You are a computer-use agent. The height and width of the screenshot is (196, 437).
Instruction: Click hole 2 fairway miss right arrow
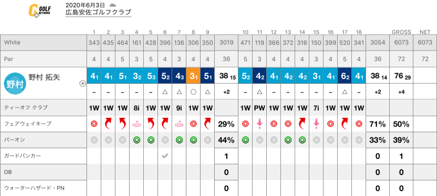coord(108,124)
